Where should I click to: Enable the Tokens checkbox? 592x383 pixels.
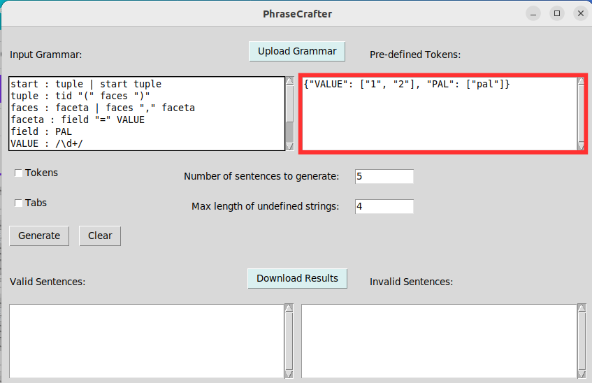(x=18, y=173)
